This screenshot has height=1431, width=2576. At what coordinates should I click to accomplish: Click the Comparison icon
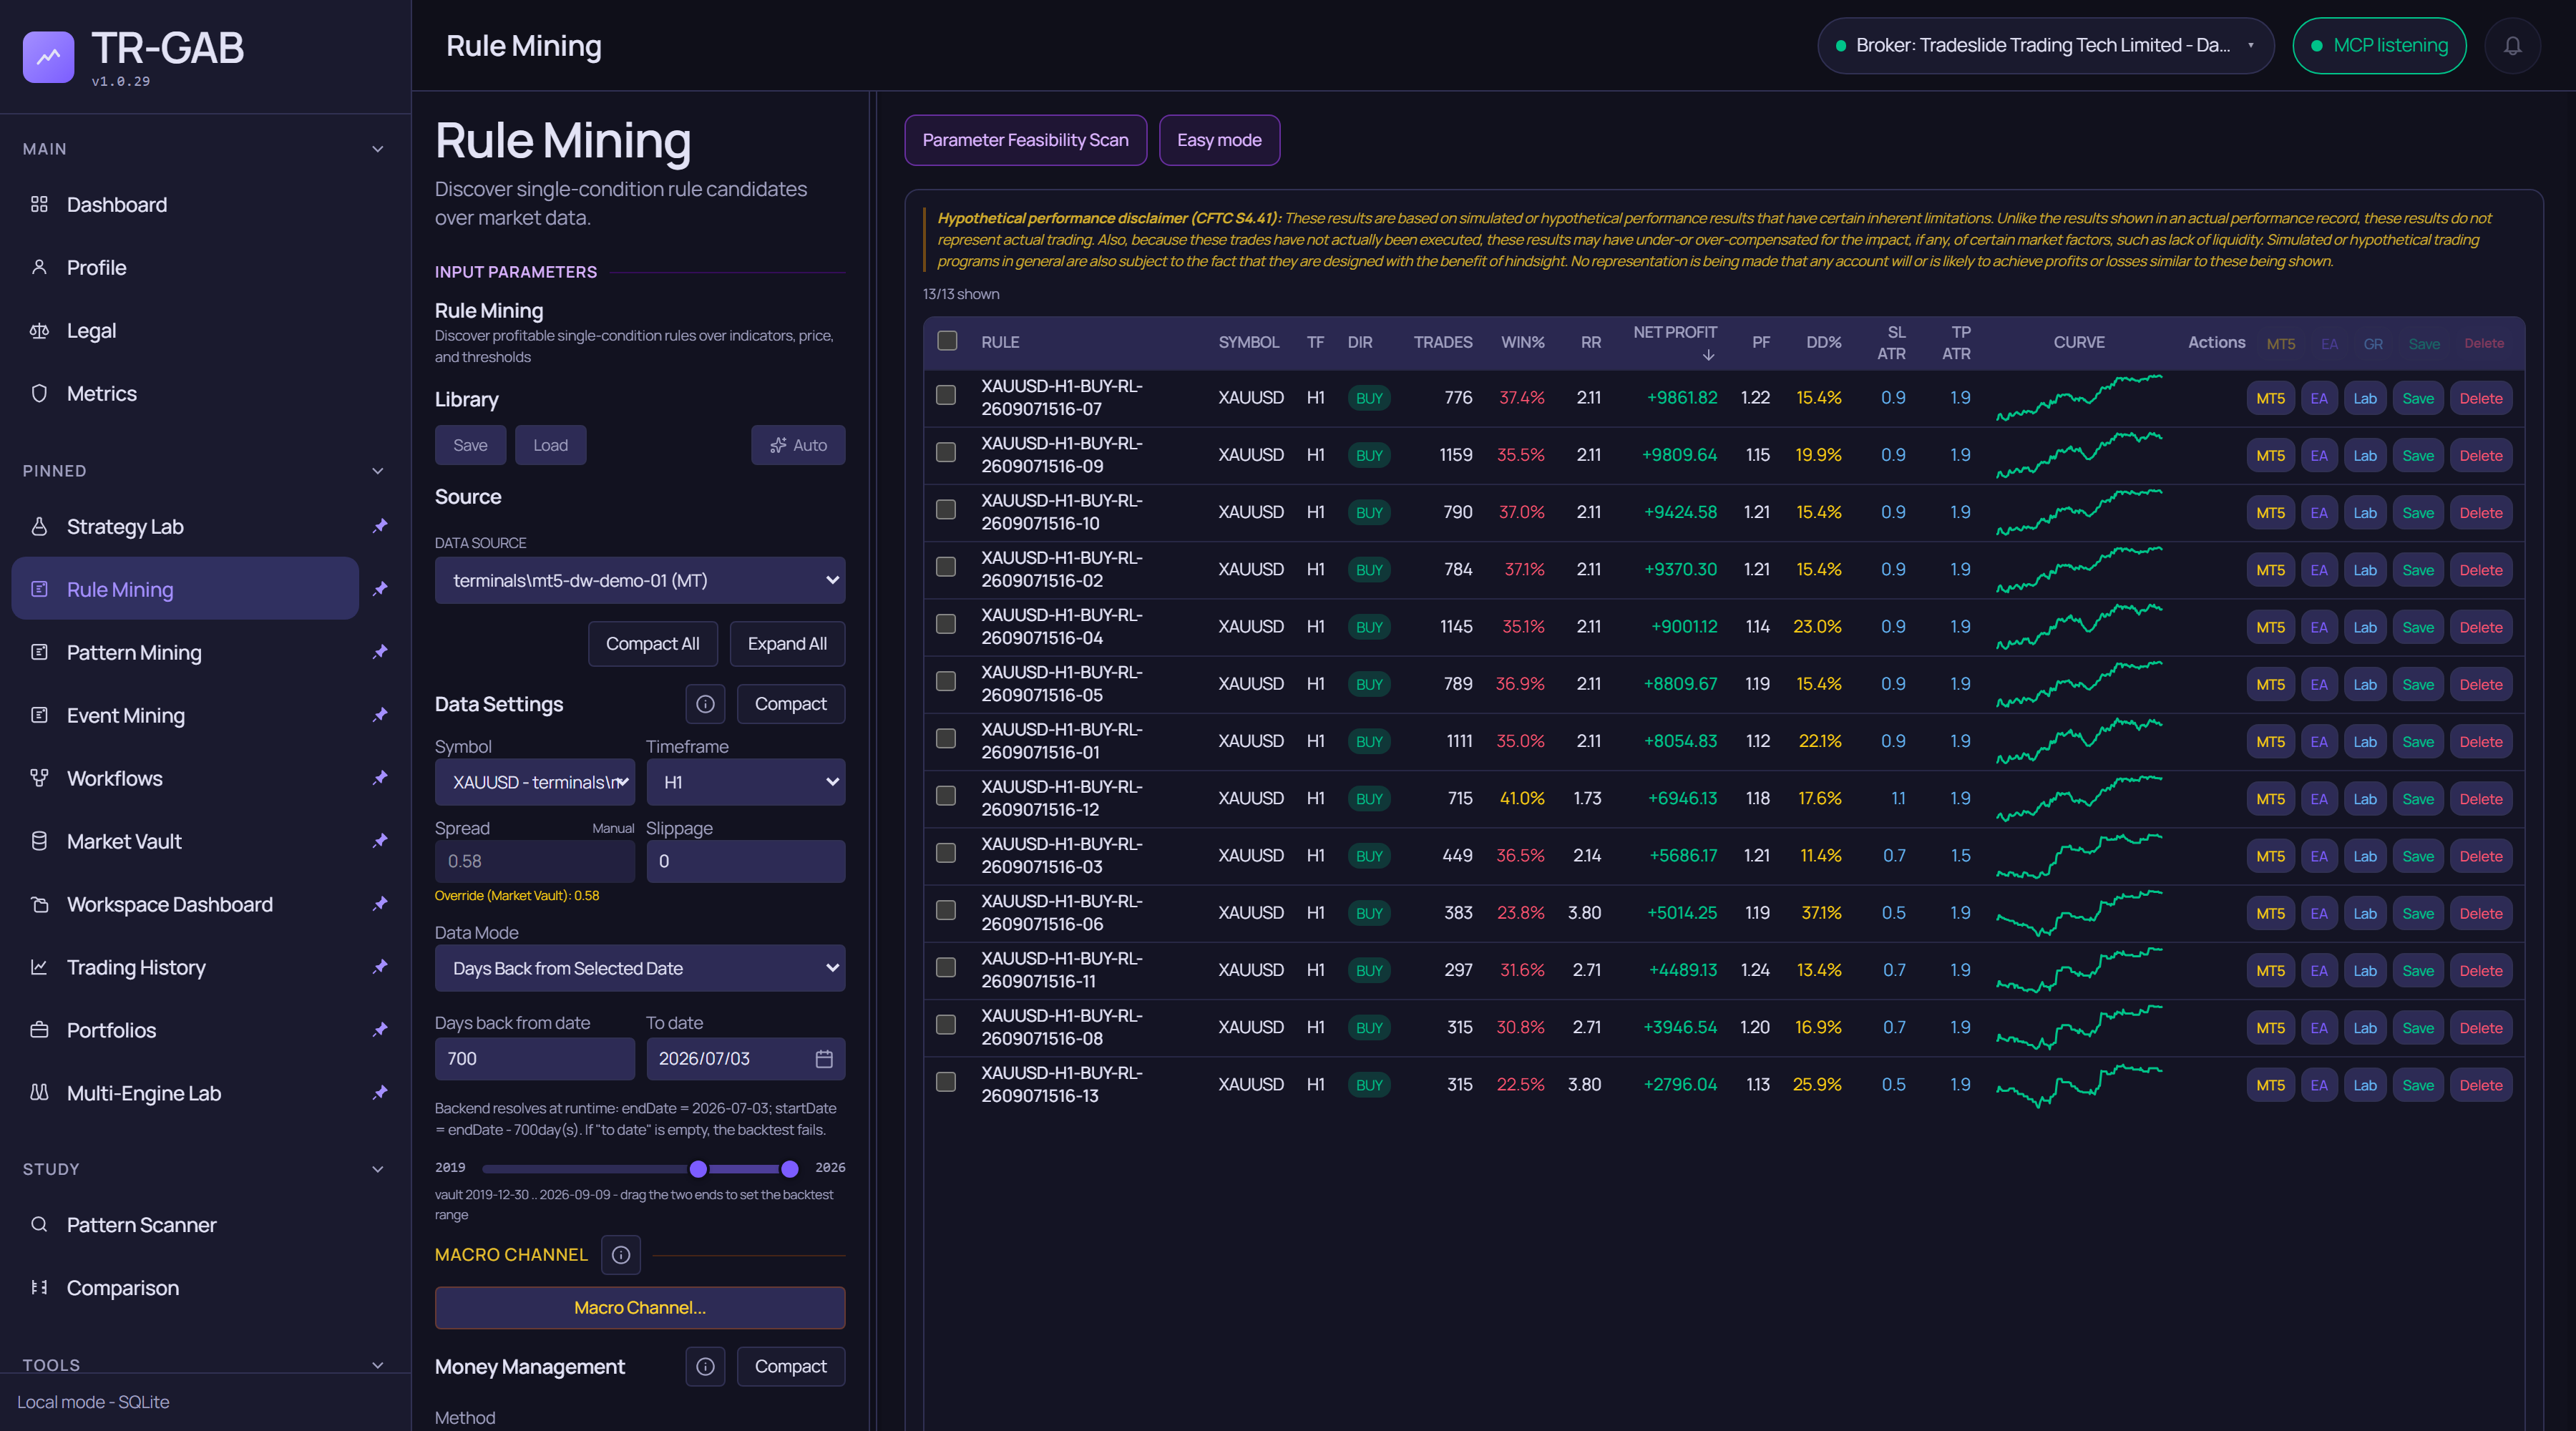coord(39,1288)
